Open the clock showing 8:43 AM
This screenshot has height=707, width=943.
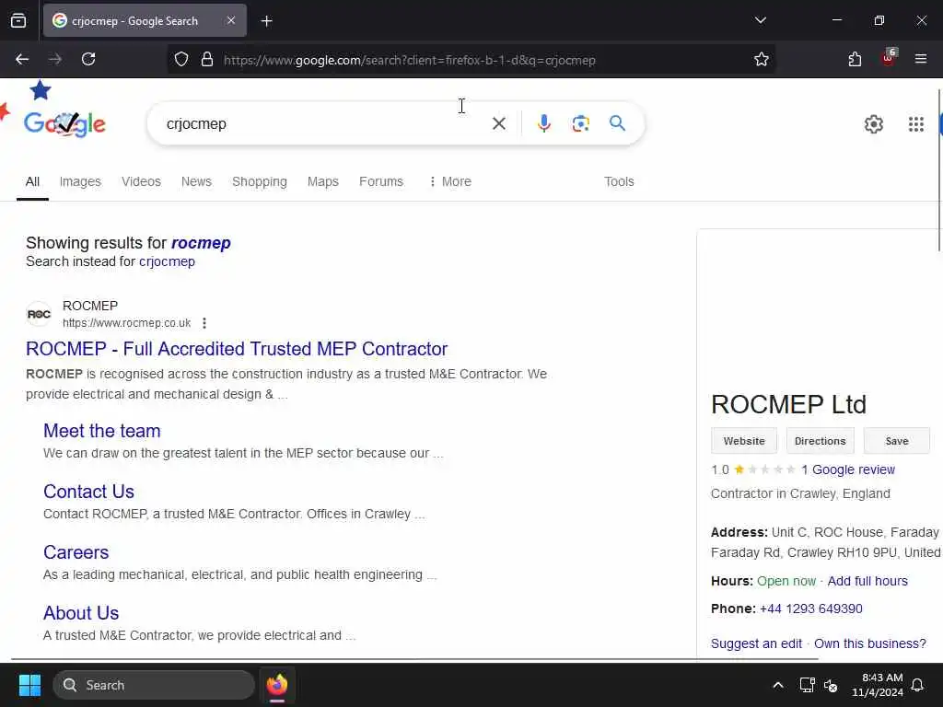878,685
